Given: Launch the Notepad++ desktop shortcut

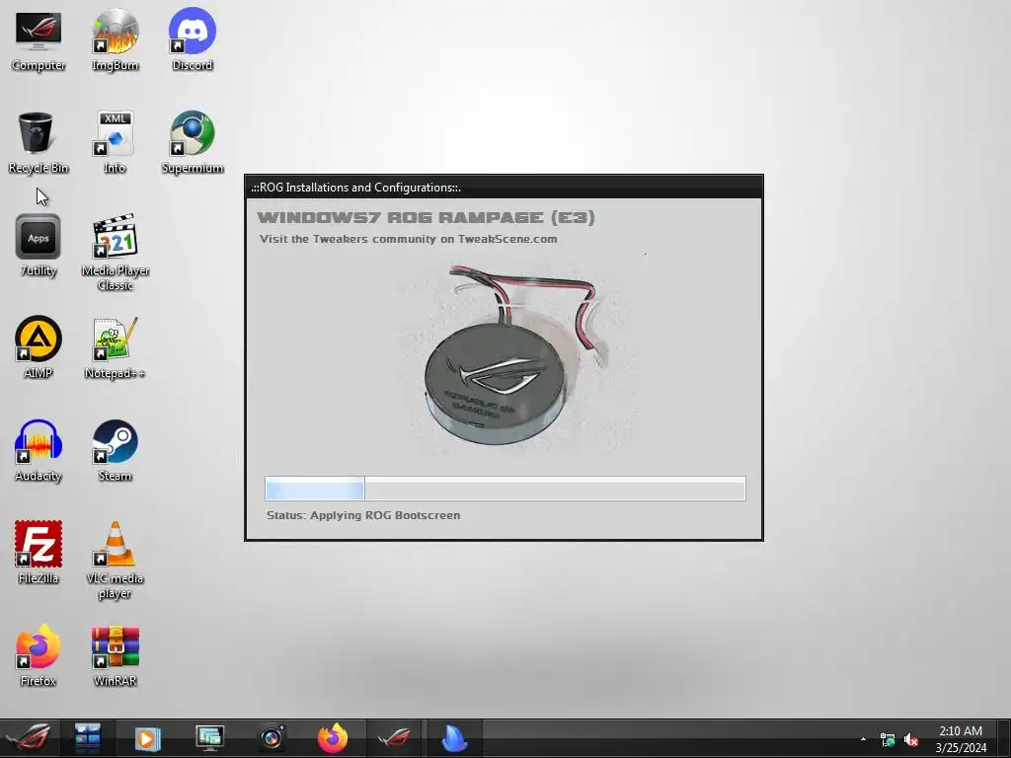Looking at the screenshot, I should pos(115,348).
